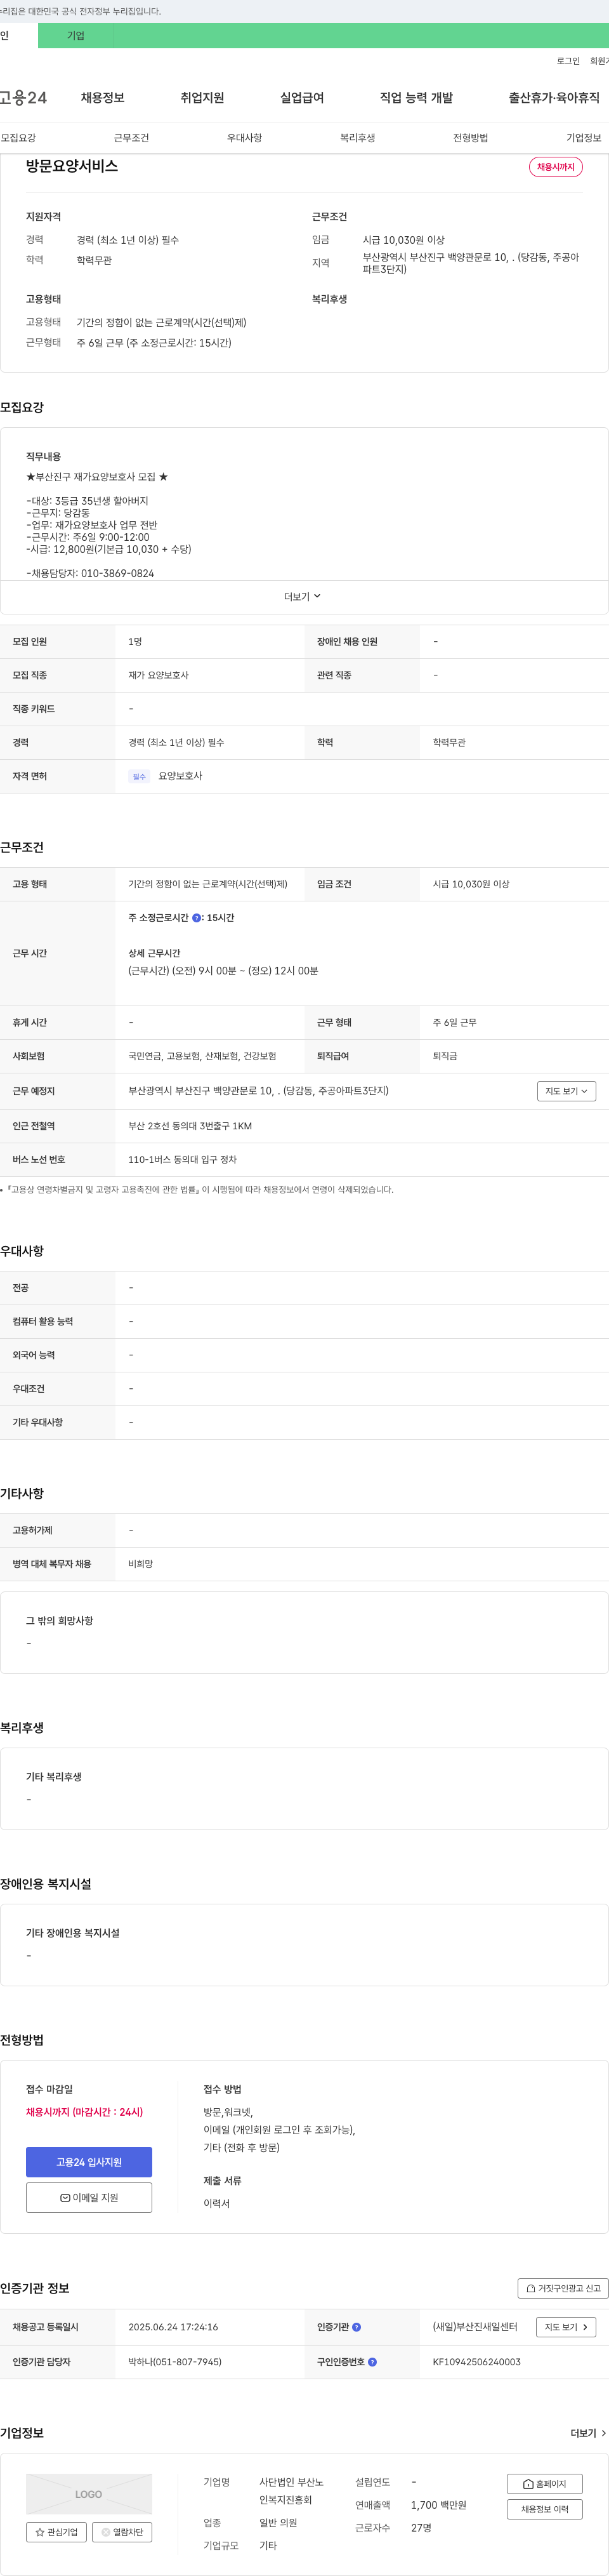Click the 채용시까지 status badge

tap(556, 167)
